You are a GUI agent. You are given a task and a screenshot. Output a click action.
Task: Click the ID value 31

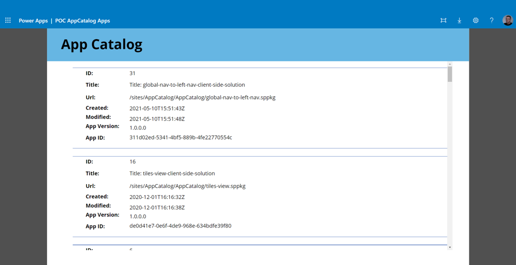point(132,74)
